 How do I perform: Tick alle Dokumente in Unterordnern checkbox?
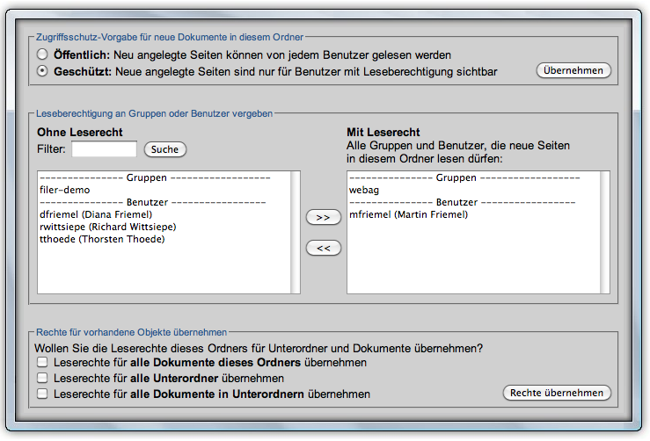42,394
